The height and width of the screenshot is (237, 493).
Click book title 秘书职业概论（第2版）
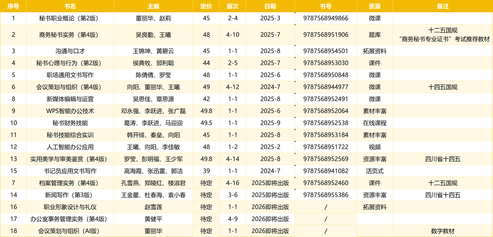pyautogui.click(x=70, y=18)
